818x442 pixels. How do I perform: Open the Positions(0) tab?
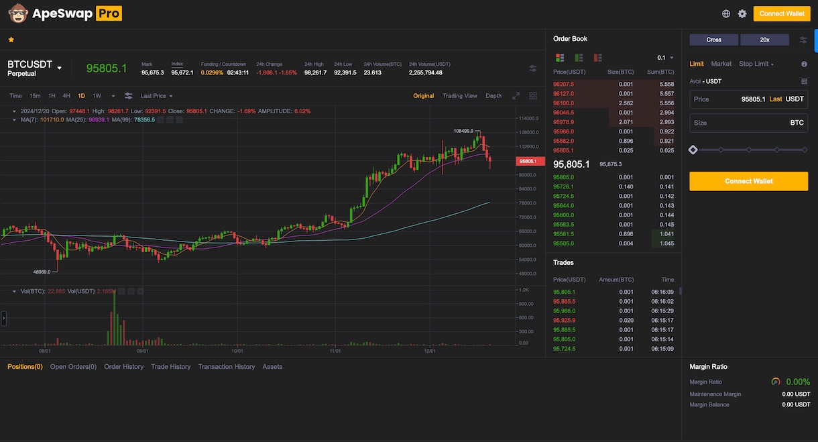pyautogui.click(x=25, y=367)
